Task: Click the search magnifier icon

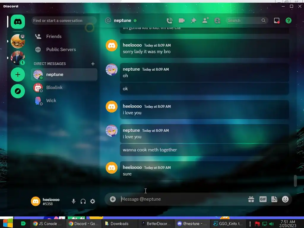Action: tap(263, 20)
